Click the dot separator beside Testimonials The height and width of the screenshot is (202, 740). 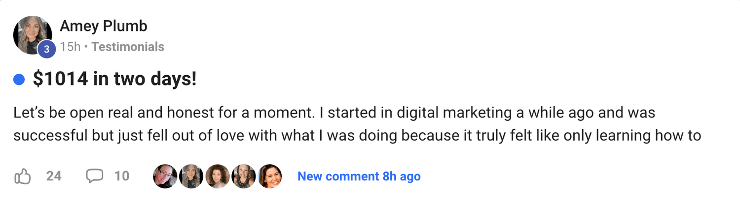point(86,47)
